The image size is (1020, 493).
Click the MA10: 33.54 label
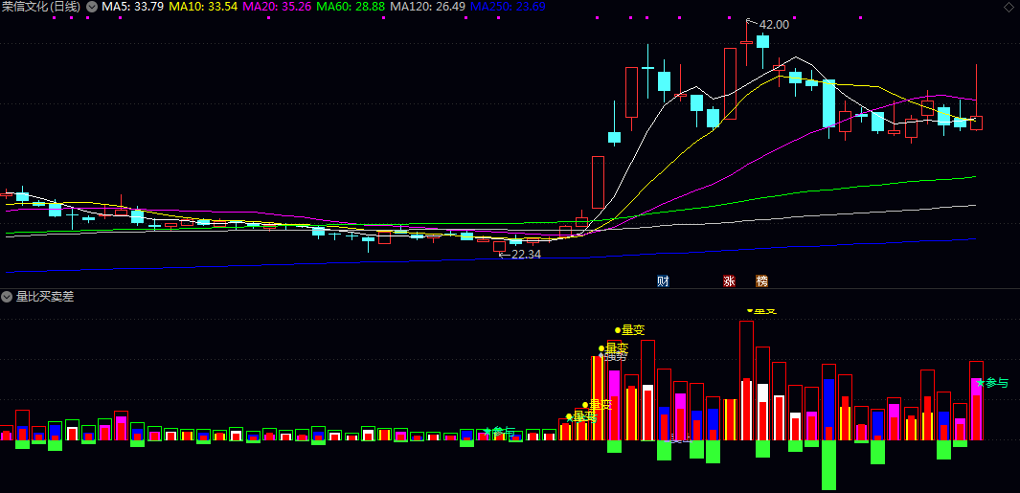pos(202,7)
